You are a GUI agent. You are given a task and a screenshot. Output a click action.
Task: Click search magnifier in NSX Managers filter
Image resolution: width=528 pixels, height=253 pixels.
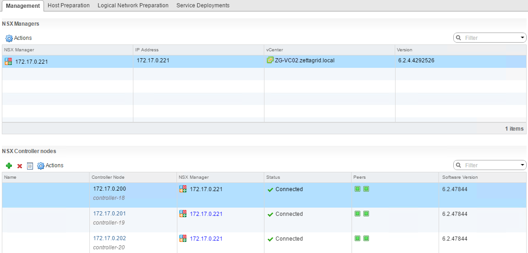[459, 38]
